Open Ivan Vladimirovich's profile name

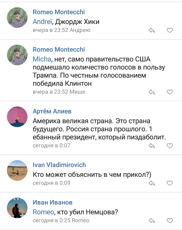pyautogui.click(x=59, y=165)
